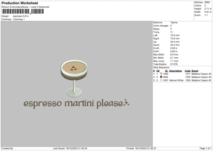Click the glass base of the martini design

(x=74, y=93)
